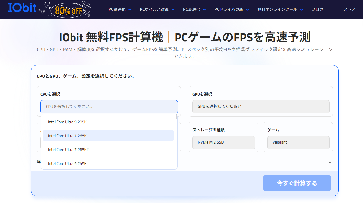Image resolution: width=363 pixels, height=203 pixels.
Task: Open the ストア link
Action: click(350, 9)
